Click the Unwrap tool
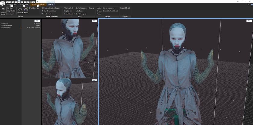This screenshot has width=253, height=125. click(91, 8)
